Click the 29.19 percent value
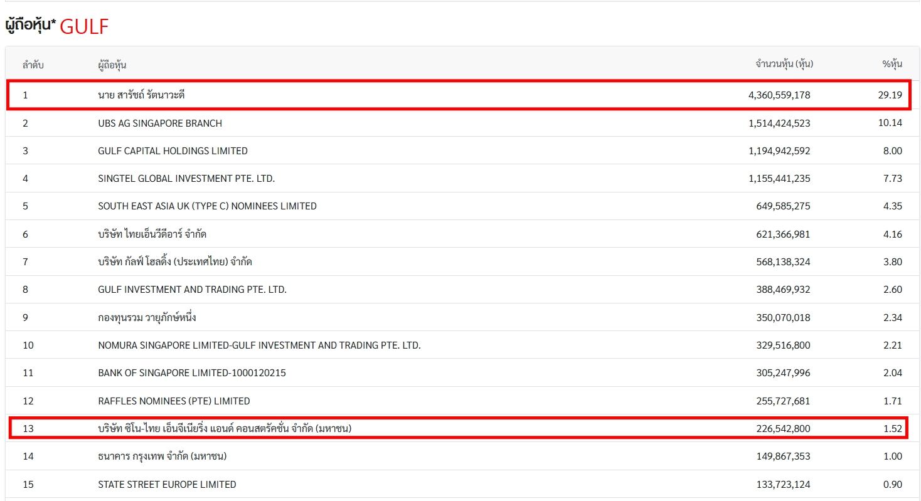The width and height of the screenshot is (921, 501). (890, 95)
